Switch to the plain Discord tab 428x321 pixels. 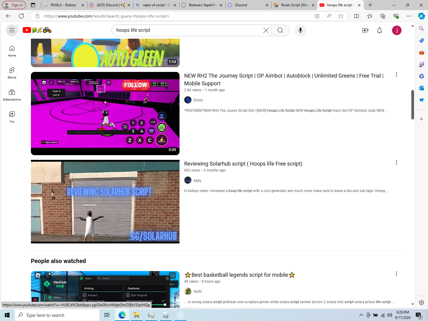click(x=248, y=5)
